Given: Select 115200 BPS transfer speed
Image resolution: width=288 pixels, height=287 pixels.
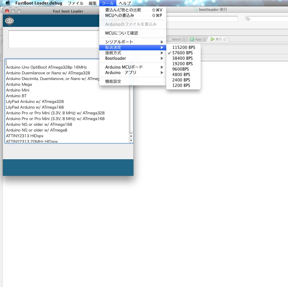Looking at the screenshot, I should coord(183,47).
